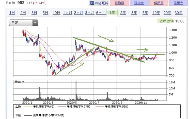The width and height of the screenshot is (190, 119).
Task: Switch to the 3ヶ月 period tab
Action: tap(90, 13)
